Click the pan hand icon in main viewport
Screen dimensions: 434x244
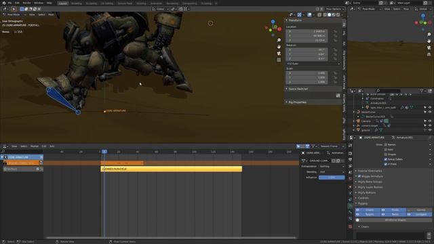point(279,47)
